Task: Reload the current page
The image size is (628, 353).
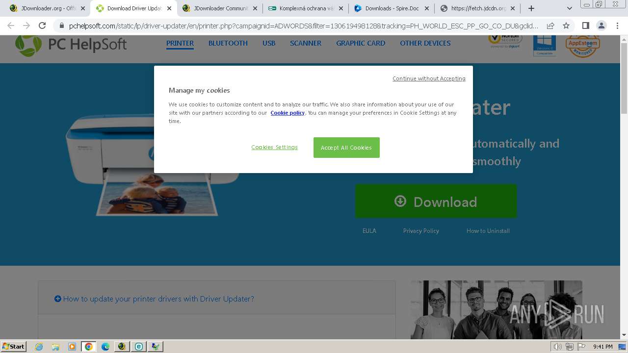Action: click(x=42, y=25)
